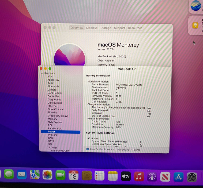The height and width of the screenshot is (188, 203).
Task: Zoom System Information with the green button
Action: tap(50, 68)
